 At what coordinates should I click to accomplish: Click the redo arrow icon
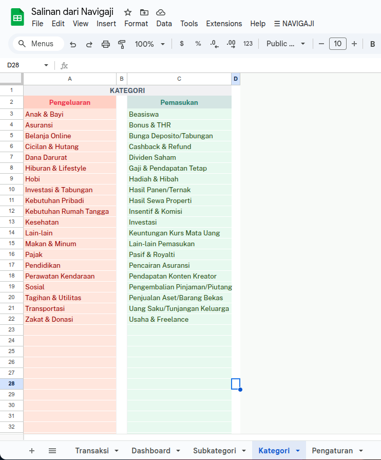coord(89,44)
